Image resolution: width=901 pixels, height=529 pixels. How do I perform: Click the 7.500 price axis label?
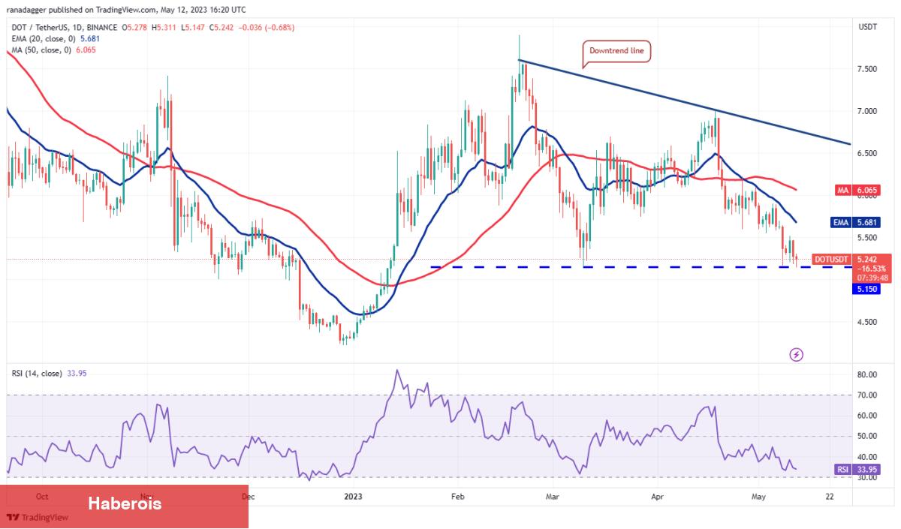click(x=867, y=69)
